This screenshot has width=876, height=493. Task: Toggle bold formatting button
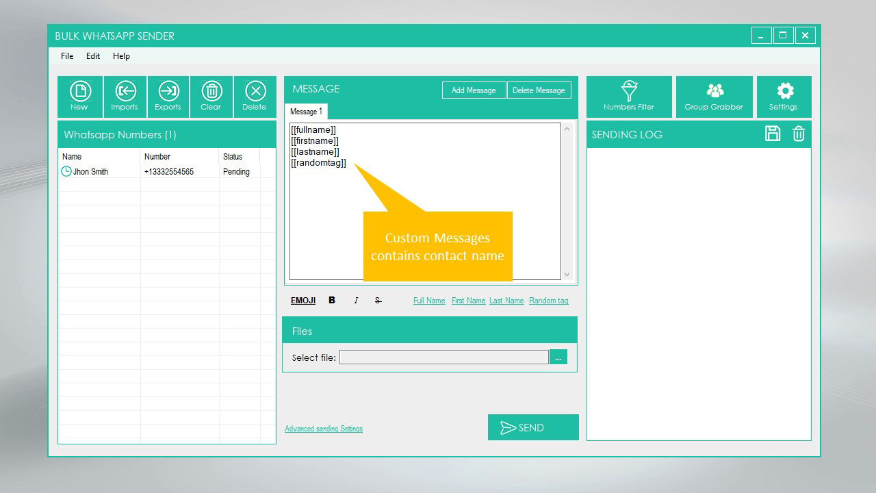[332, 300]
